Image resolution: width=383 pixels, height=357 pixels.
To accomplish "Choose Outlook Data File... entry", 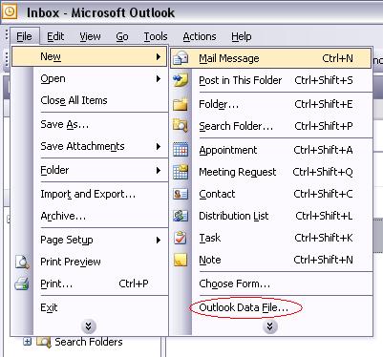I will [x=271, y=307].
